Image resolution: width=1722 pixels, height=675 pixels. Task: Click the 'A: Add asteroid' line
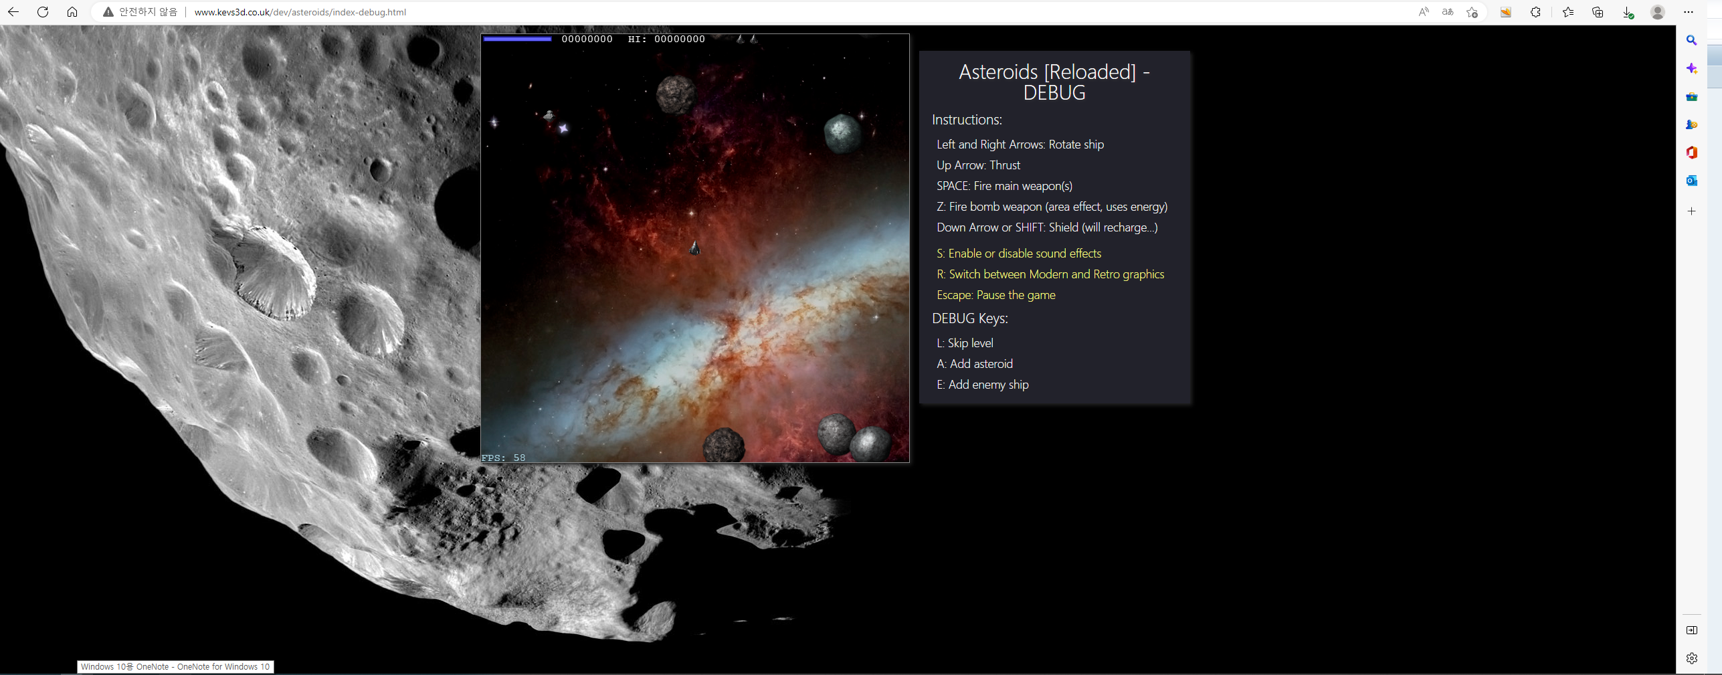tap(975, 364)
